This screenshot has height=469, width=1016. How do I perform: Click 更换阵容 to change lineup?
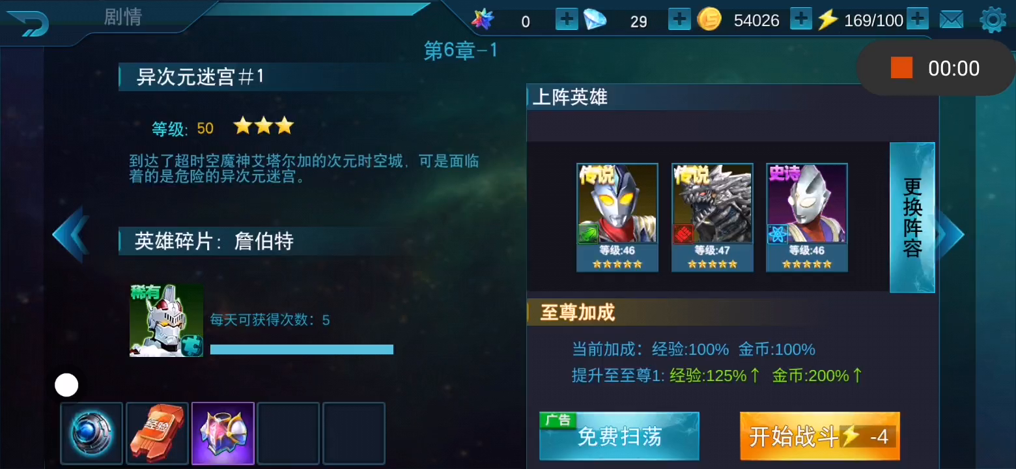[x=912, y=218]
